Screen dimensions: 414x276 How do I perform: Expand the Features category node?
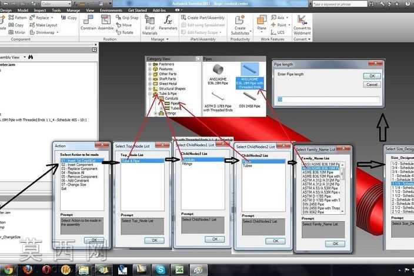(x=150, y=69)
